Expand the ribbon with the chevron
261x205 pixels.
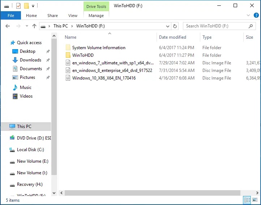[248, 15]
